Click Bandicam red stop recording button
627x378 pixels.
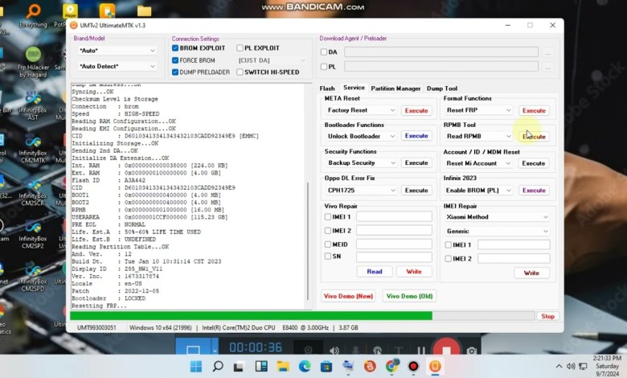click(446, 348)
